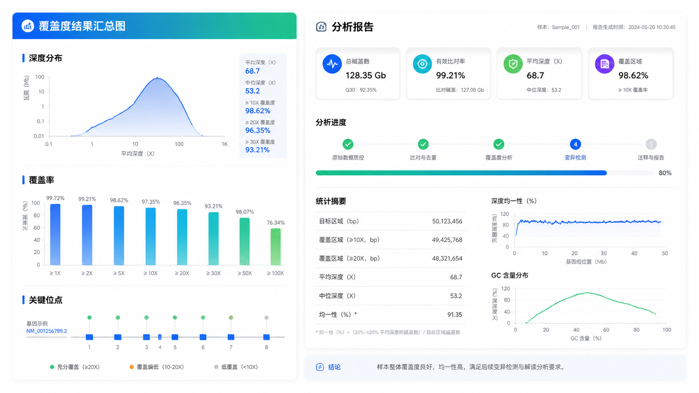Click the ≥100X coverage bar
This screenshot has width=699, height=393.
[x=276, y=246]
